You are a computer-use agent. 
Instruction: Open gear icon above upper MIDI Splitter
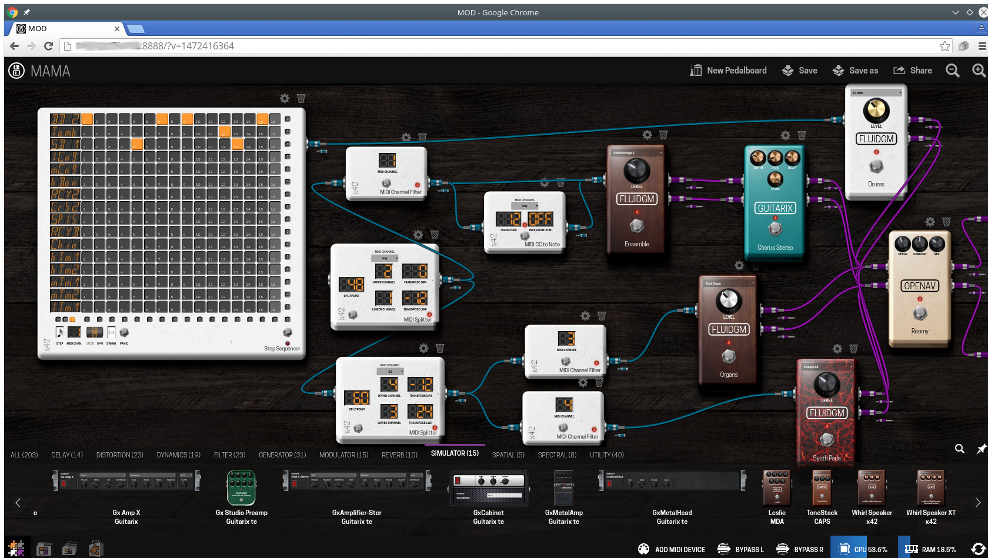tap(418, 235)
